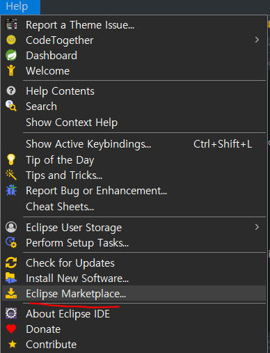Click the Report Bug blue bug icon
Image resolution: width=270 pixels, height=353 pixels.
11,190
